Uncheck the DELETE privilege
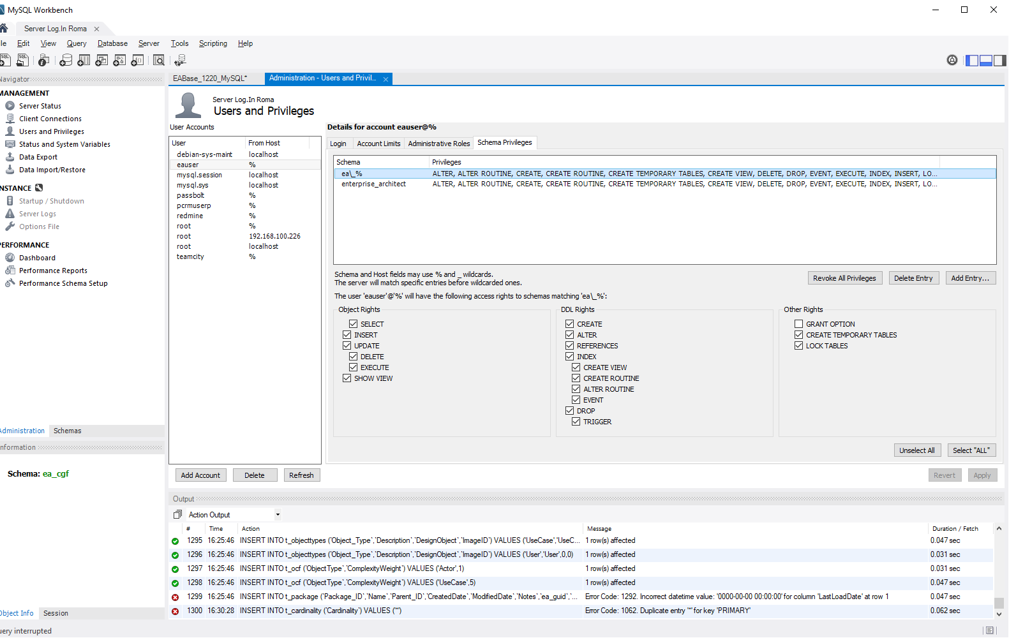Viewport: 1009px width, 638px height. [x=354, y=357]
